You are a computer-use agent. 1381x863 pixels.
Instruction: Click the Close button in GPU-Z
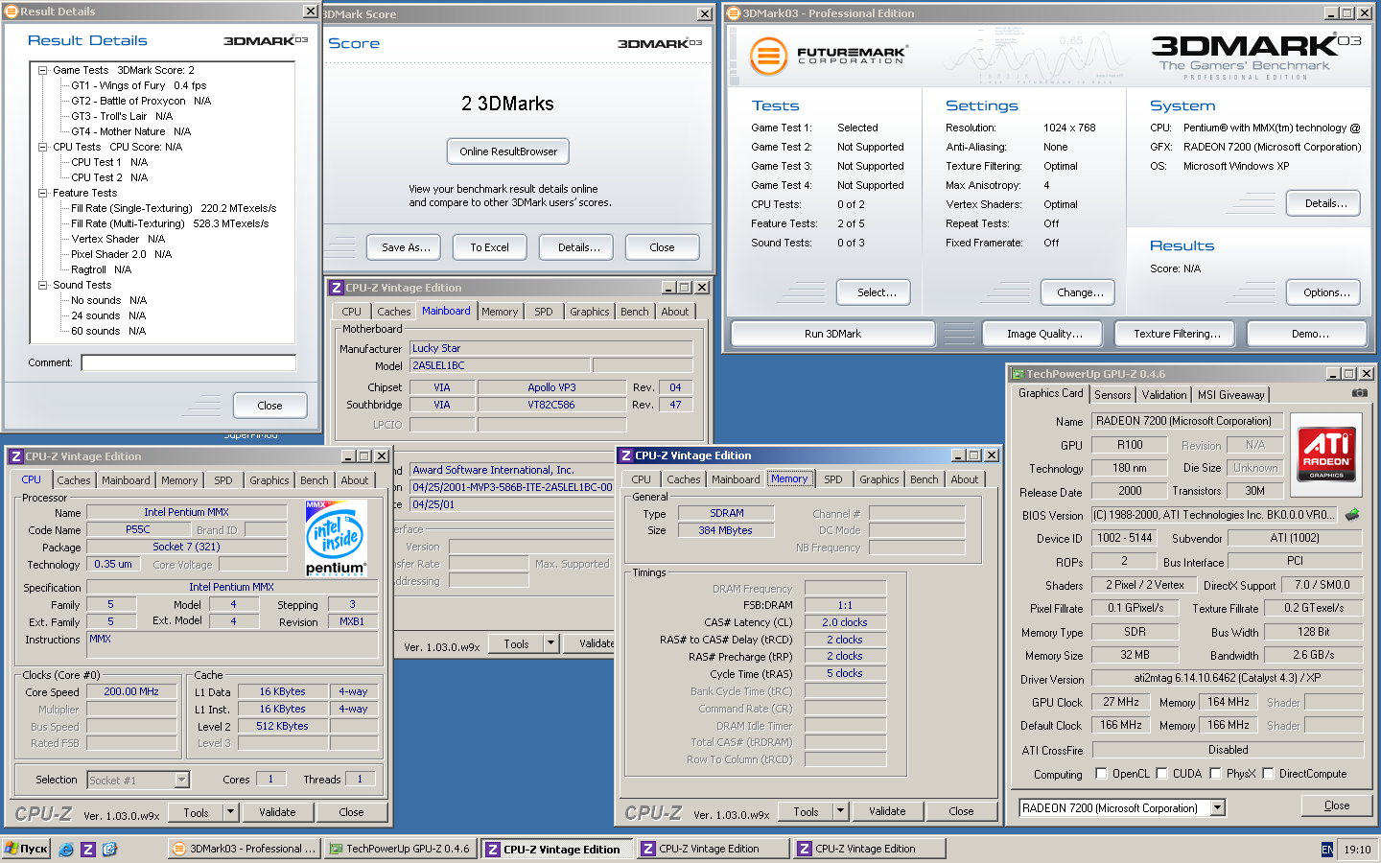pyautogui.click(x=1337, y=805)
